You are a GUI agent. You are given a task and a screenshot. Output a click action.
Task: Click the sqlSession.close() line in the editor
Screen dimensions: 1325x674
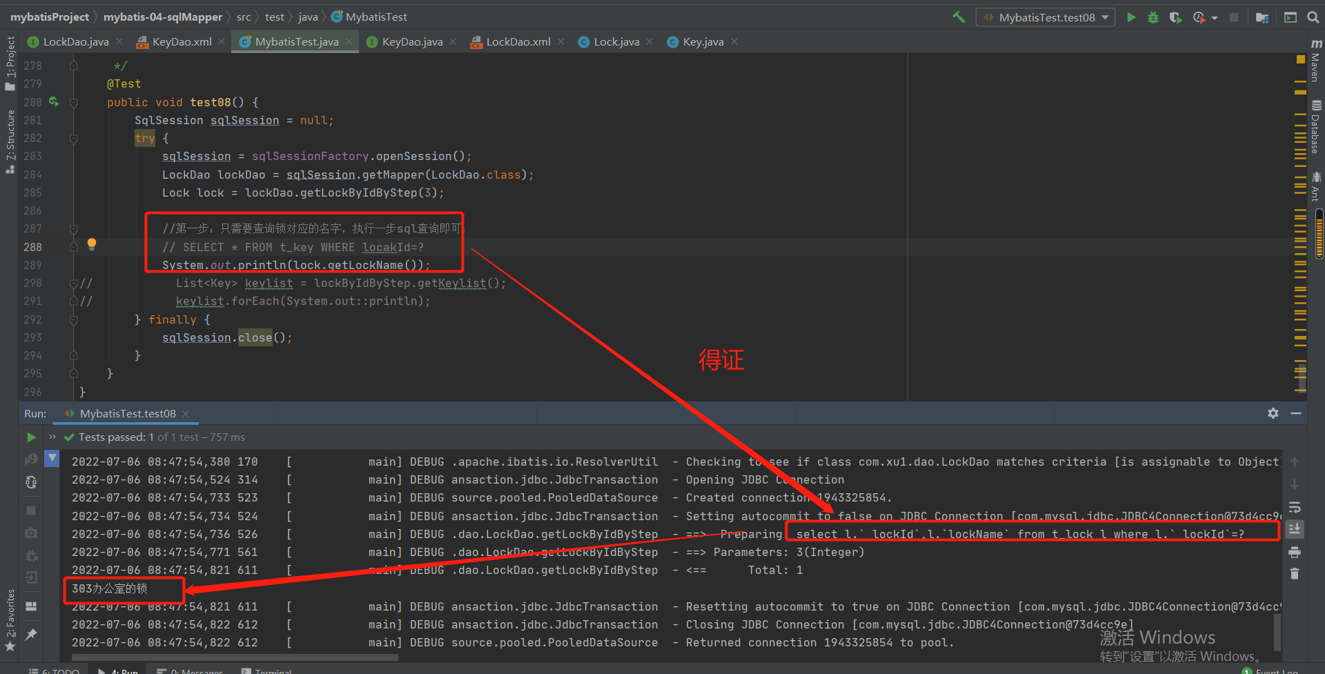(x=227, y=337)
